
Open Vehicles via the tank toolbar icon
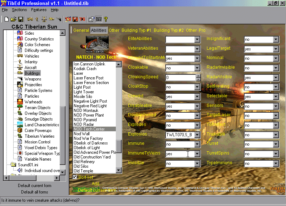[x=30, y=19]
